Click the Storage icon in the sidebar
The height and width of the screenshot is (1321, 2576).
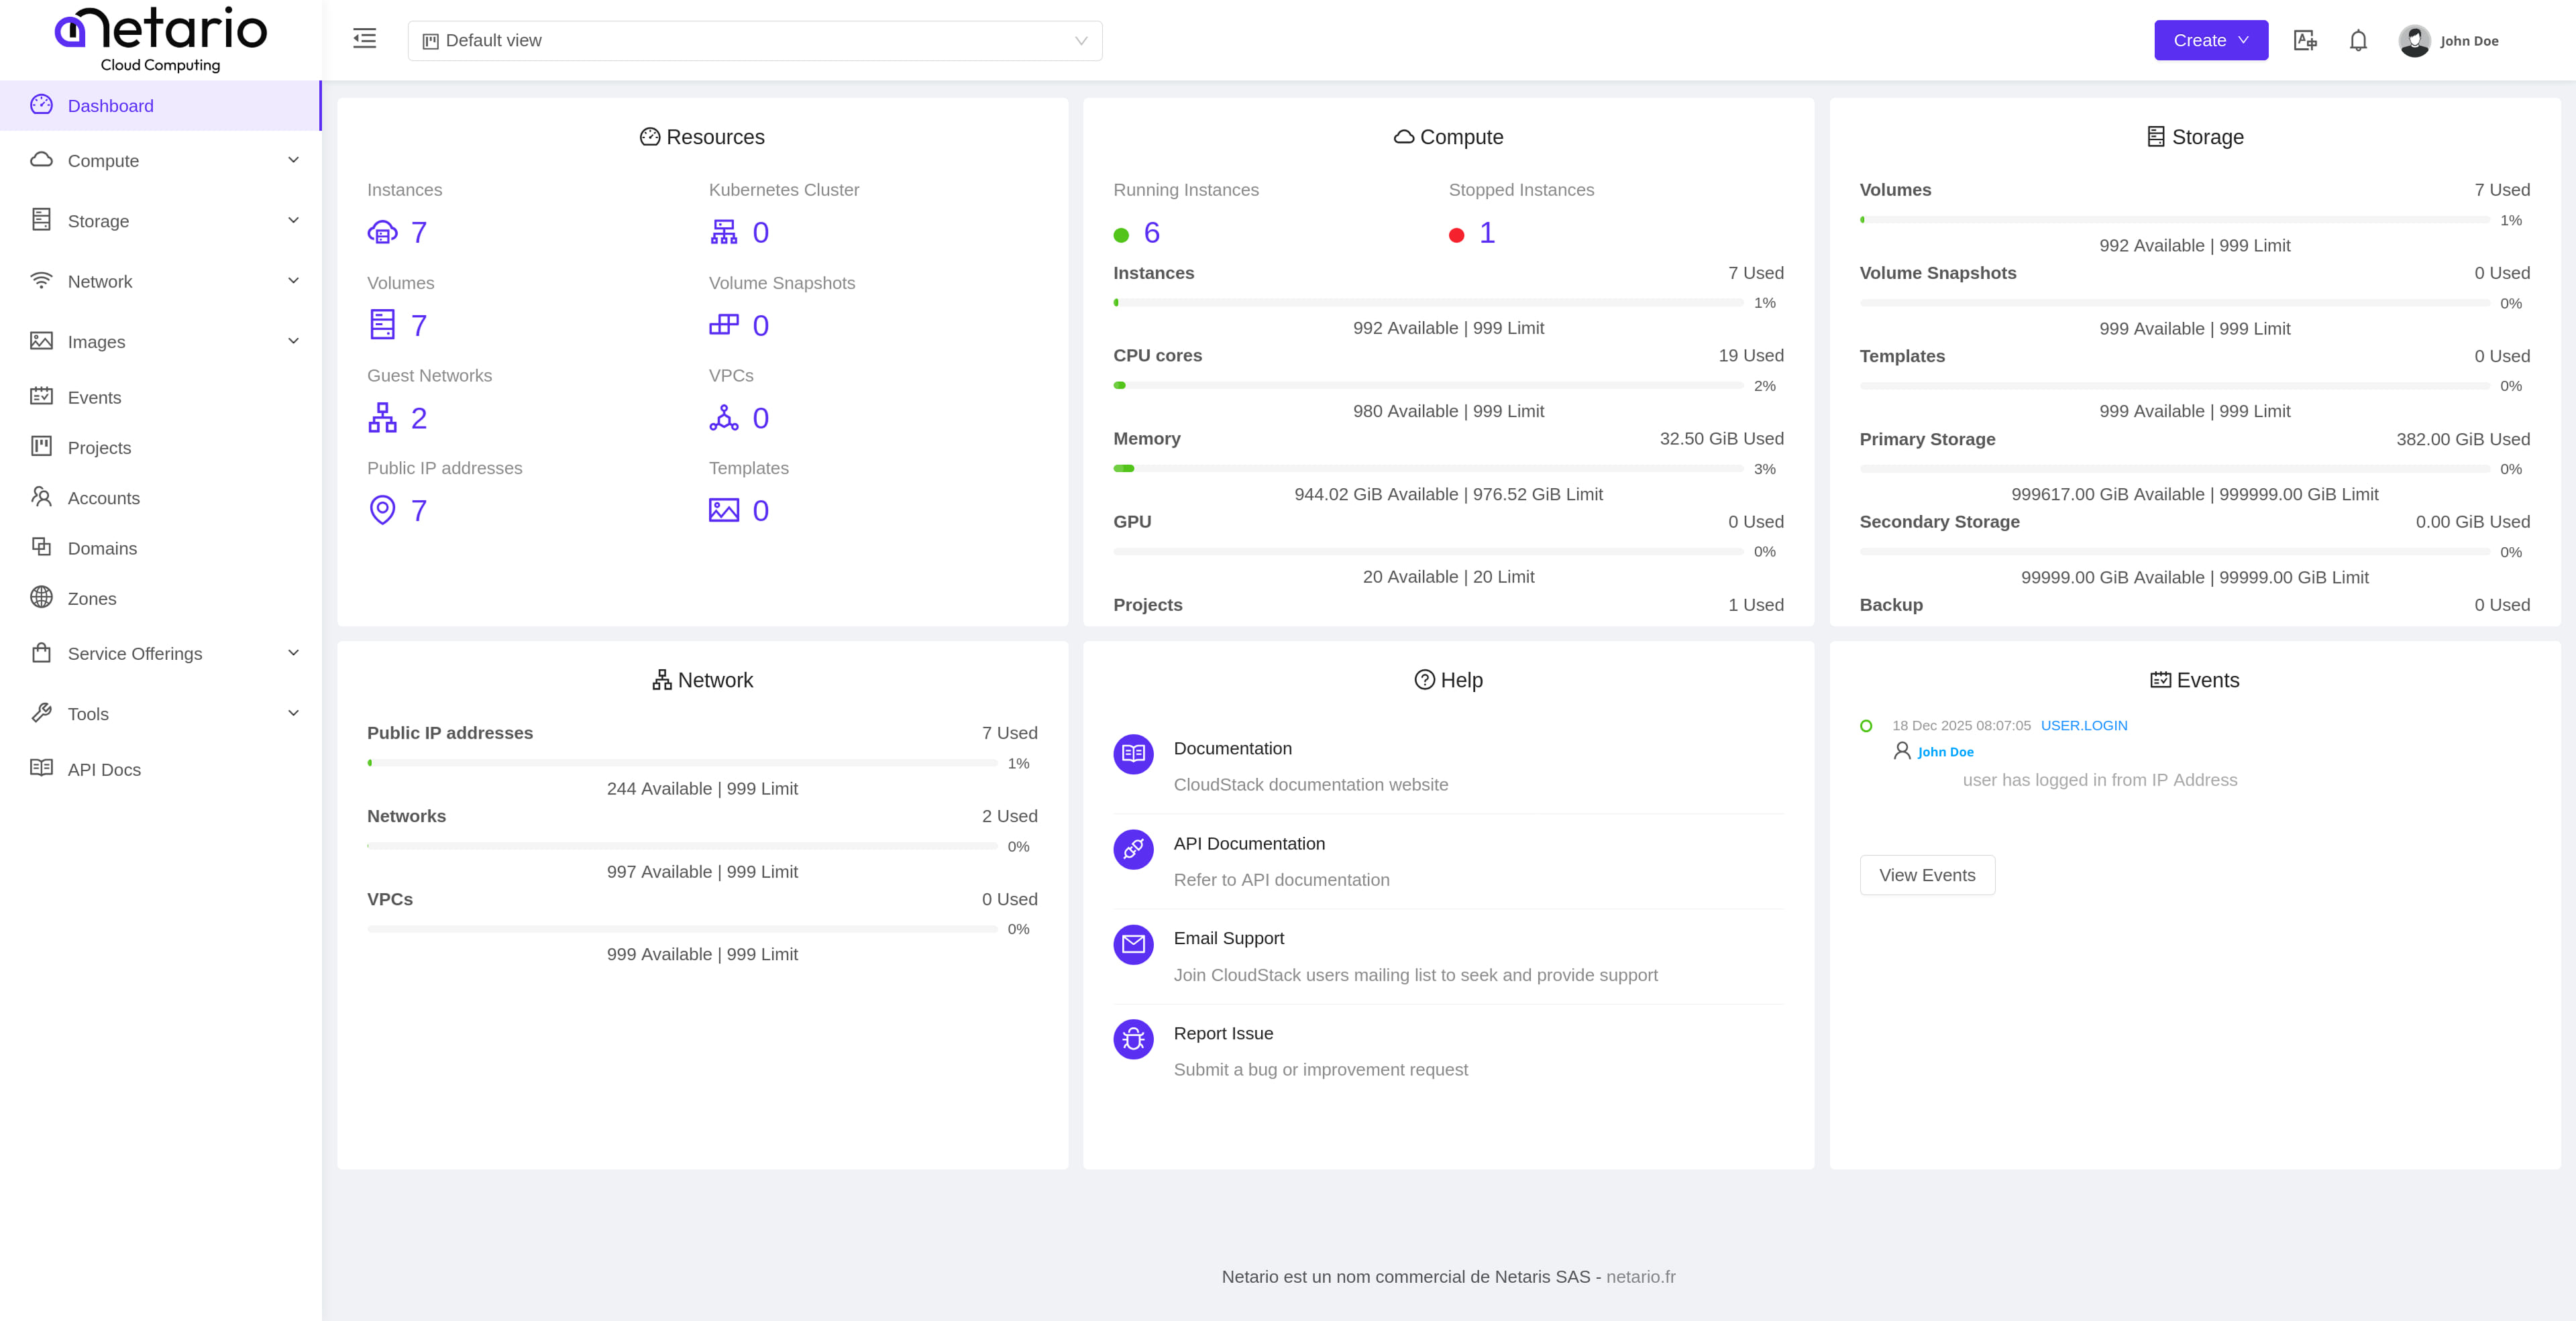(41, 220)
